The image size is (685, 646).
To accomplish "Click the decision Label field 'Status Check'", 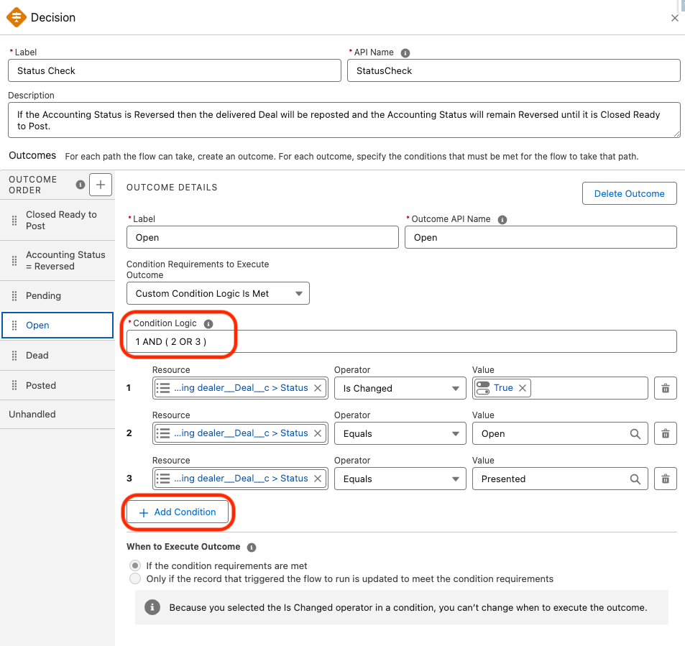I will click(x=175, y=70).
